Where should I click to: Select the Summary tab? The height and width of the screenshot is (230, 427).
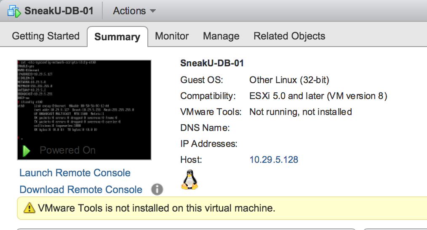(x=117, y=37)
